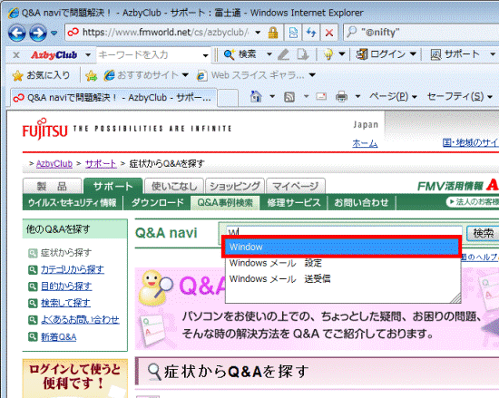This screenshot has width=499, height=398.
Task: Click the page copy toolbar icon
Action: tap(303, 54)
